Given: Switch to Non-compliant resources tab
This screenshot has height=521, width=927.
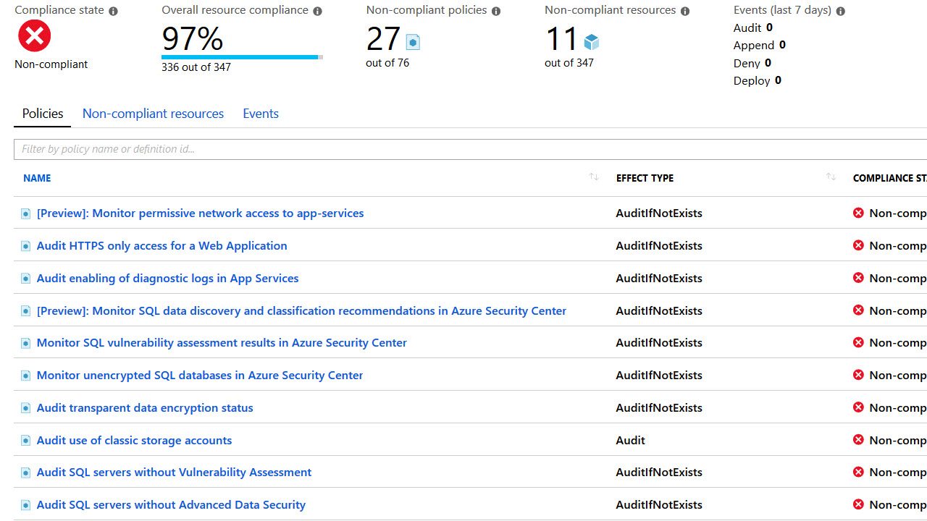Looking at the screenshot, I should click(x=153, y=114).
